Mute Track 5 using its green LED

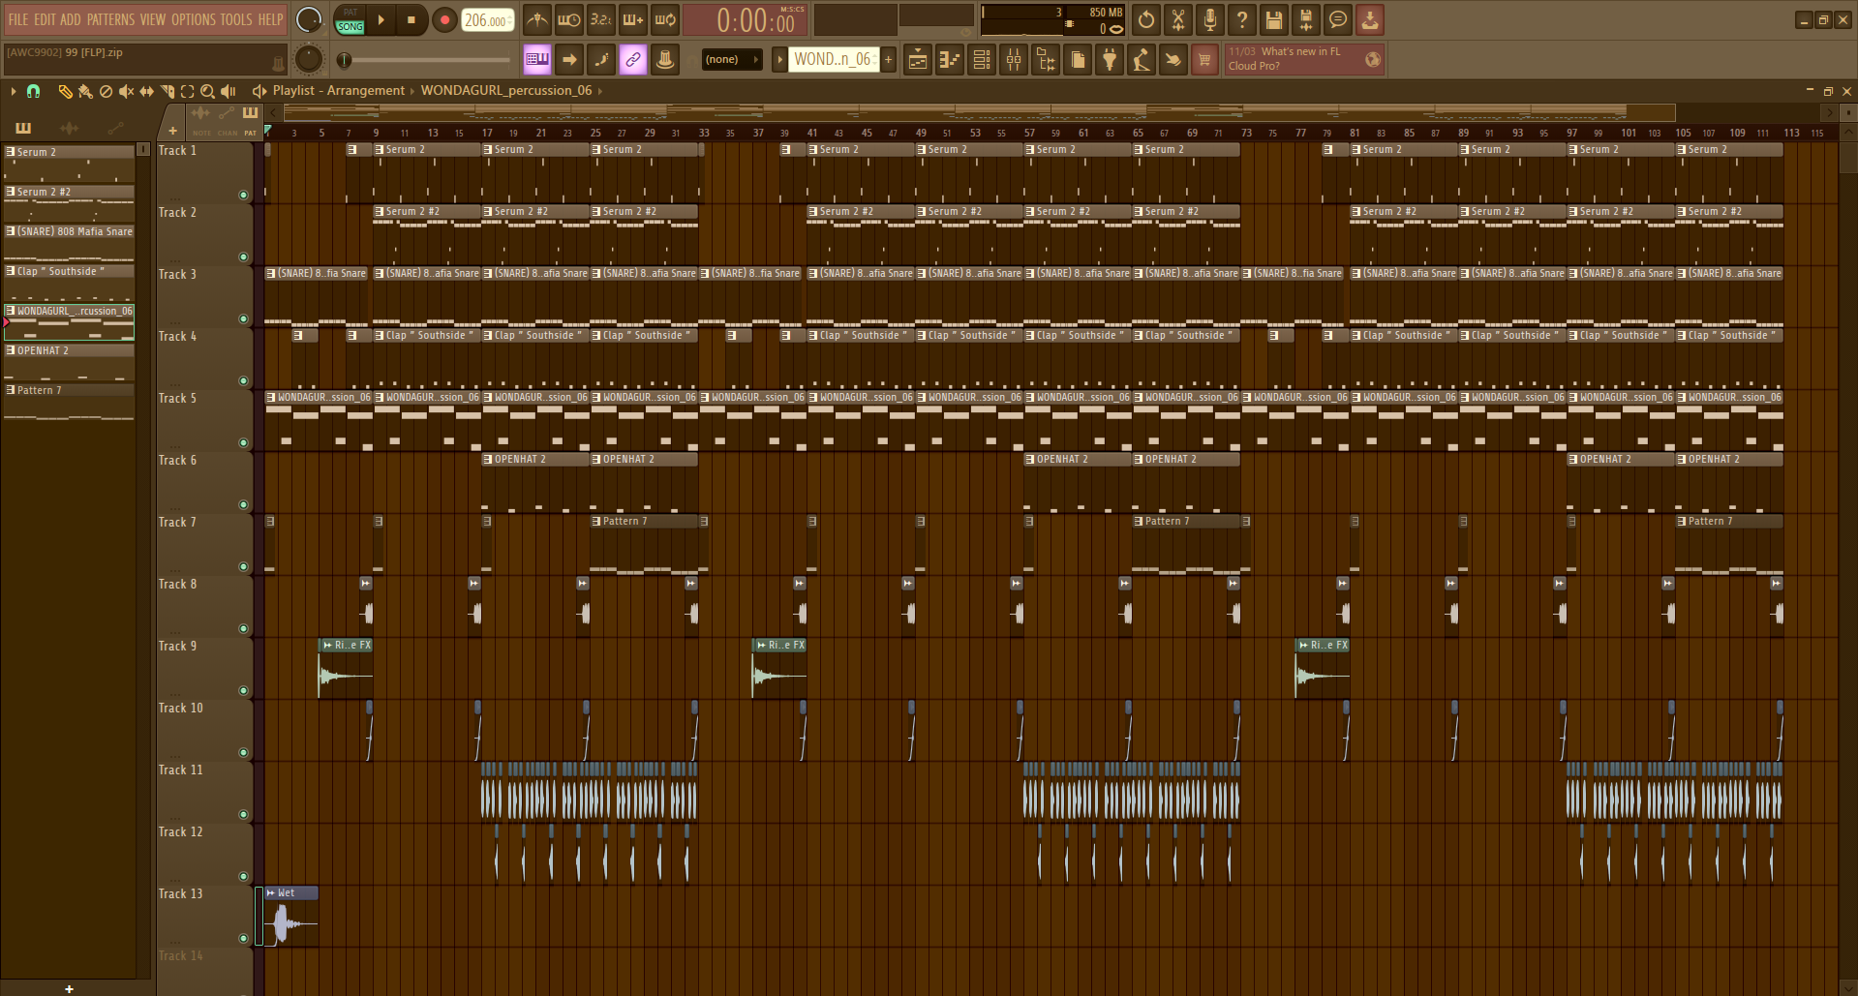tap(243, 442)
